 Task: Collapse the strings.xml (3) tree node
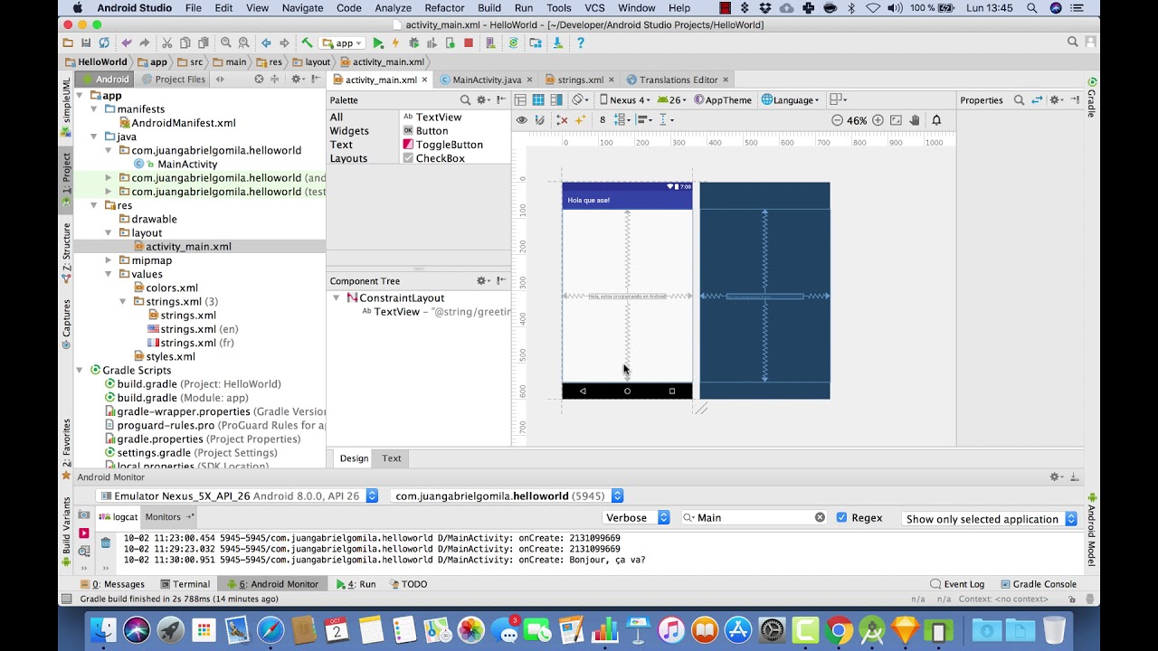pos(123,301)
